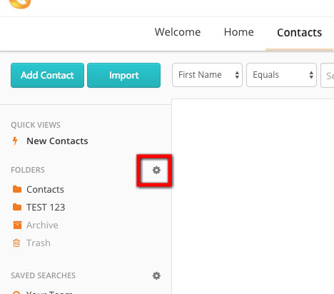Switch to the Welcome tab
This screenshot has height=294, width=334.
tap(178, 32)
